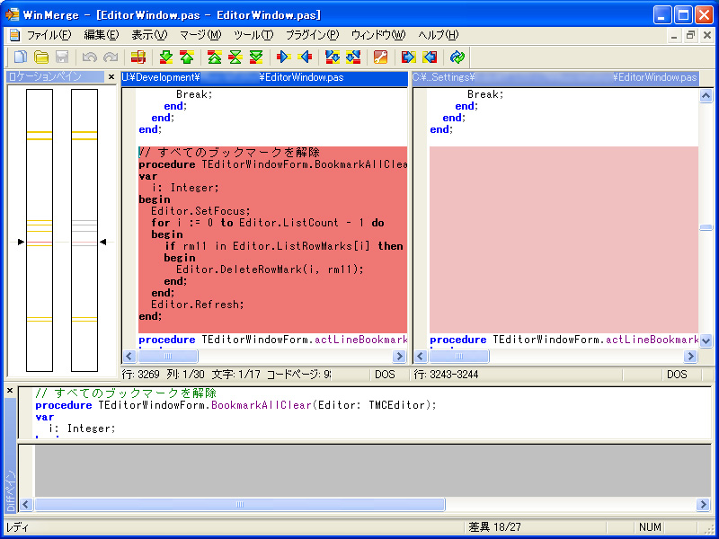Click the left pane header U:¥Development path
This screenshot has width=719, height=539.
(264, 78)
